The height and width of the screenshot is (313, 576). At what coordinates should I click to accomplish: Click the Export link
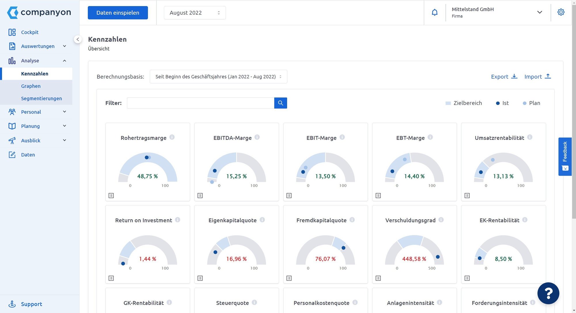(x=504, y=76)
